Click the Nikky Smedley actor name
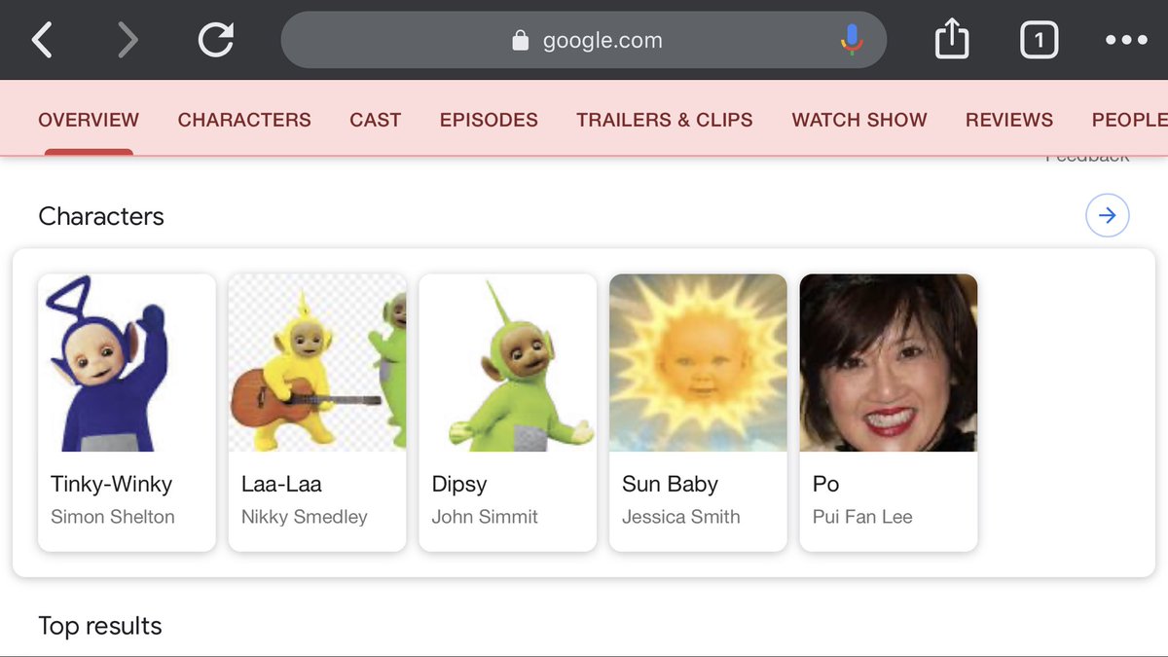The width and height of the screenshot is (1168, 657). [305, 517]
